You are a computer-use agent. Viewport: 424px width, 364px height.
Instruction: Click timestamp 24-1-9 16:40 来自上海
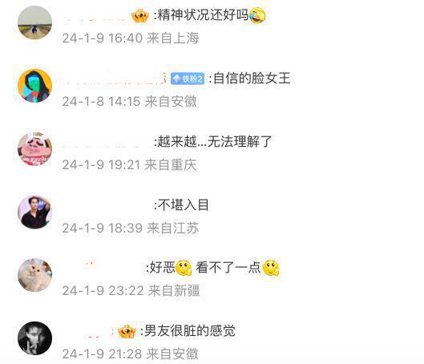click(x=131, y=38)
